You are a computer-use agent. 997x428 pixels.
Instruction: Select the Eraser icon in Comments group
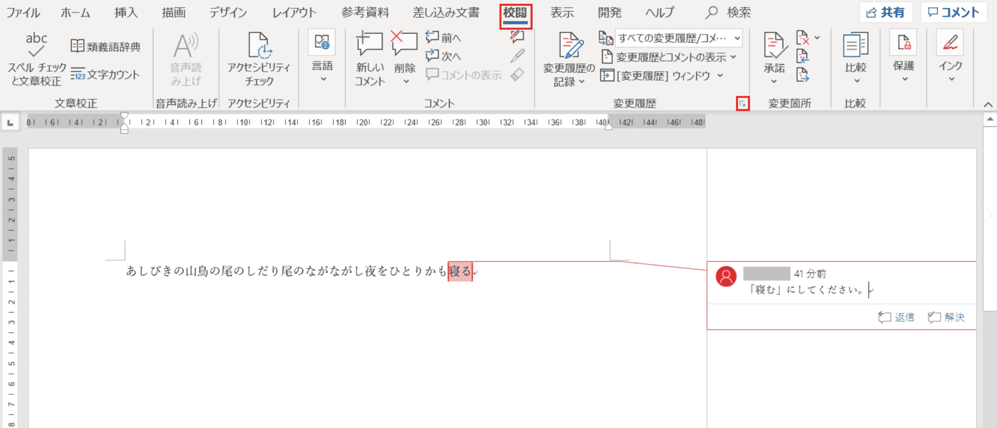point(517,75)
